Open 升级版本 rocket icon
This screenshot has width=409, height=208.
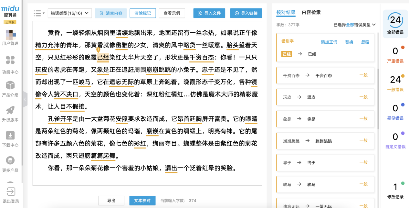[x=10, y=111]
